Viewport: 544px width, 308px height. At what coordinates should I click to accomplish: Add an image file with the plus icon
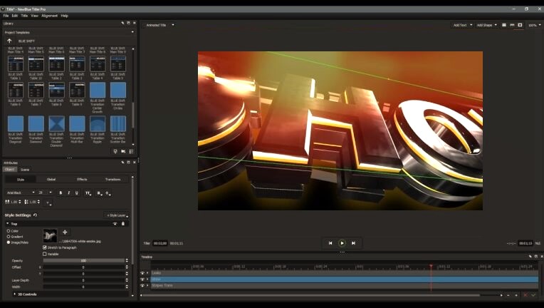pyautogui.click(x=65, y=232)
